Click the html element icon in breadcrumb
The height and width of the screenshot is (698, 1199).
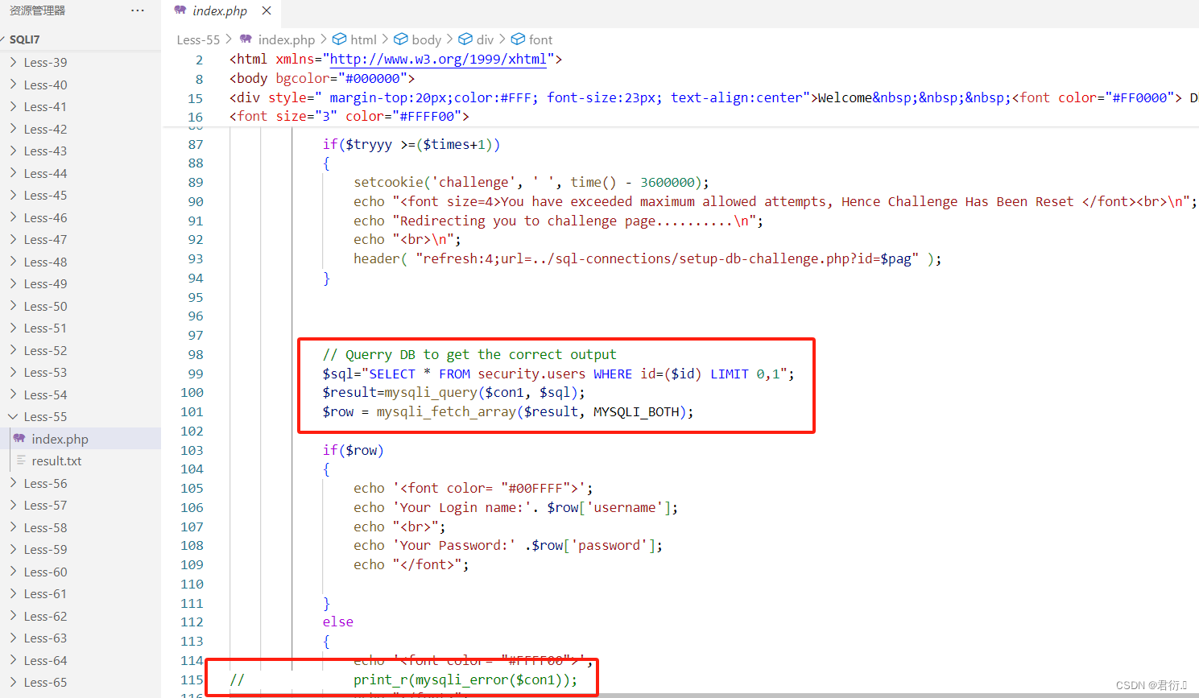pyautogui.click(x=340, y=39)
